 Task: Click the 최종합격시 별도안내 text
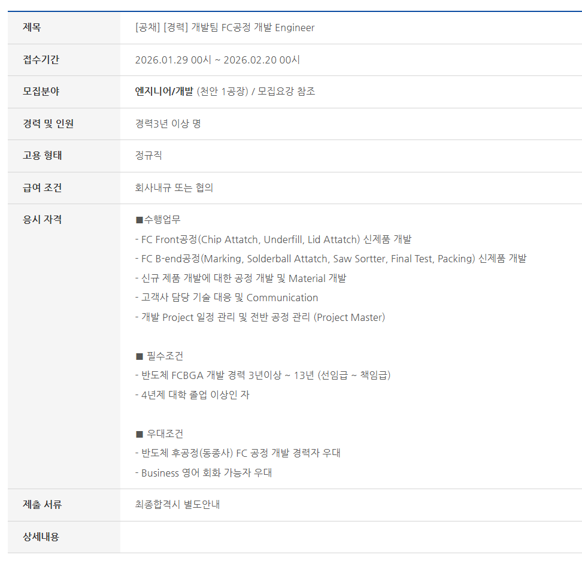(177, 505)
